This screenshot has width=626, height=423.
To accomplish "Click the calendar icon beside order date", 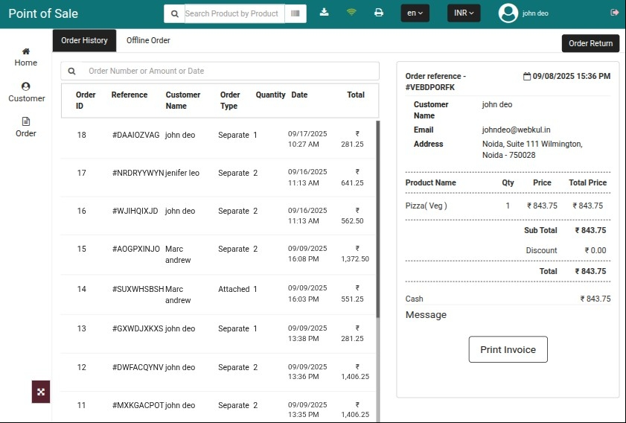I will (x=526, y=76).
